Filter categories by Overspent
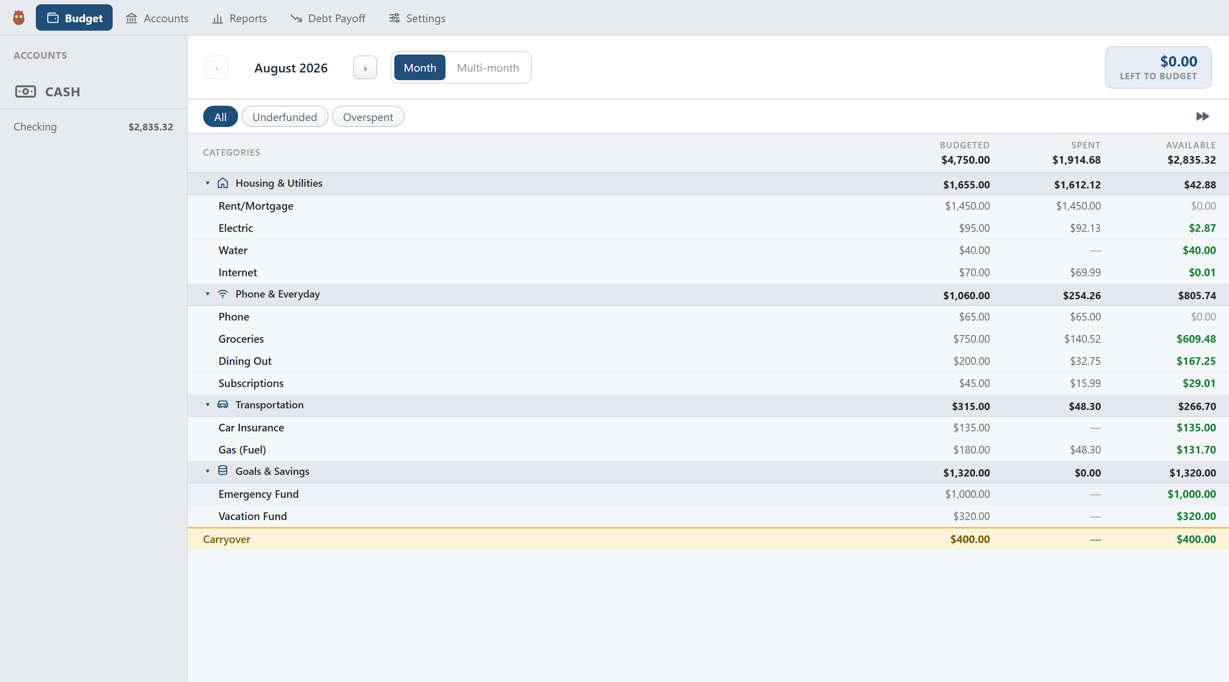This screenshot has height=682, width=1229. [368, 117]
